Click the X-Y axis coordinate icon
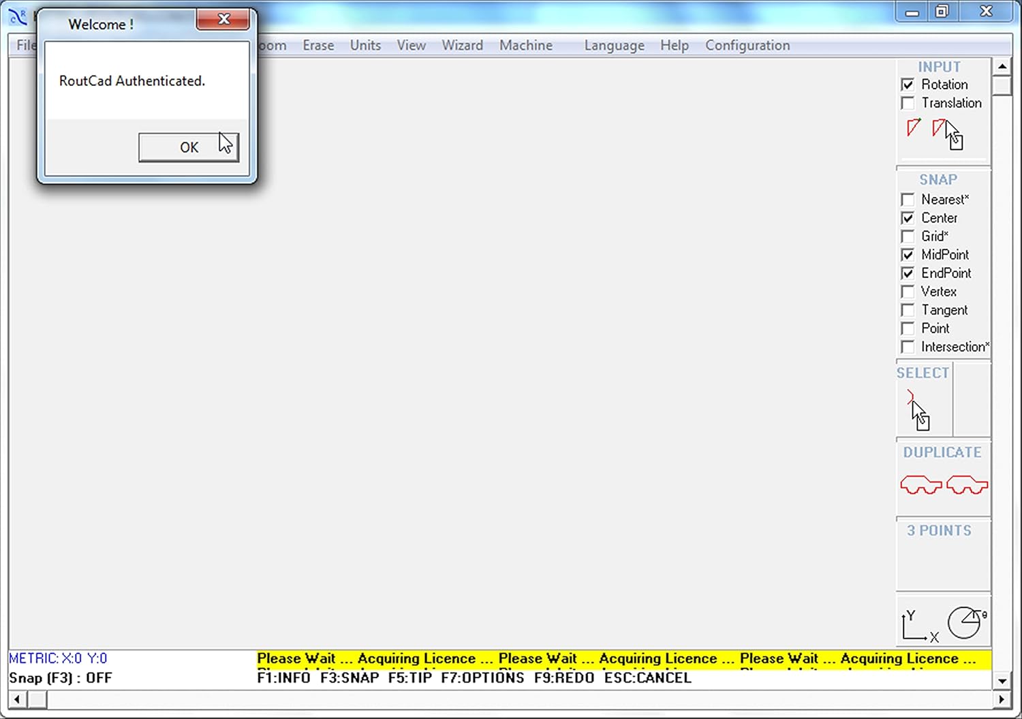The height and width of the screenshot is (719, 1022). [x=920, y=626]
